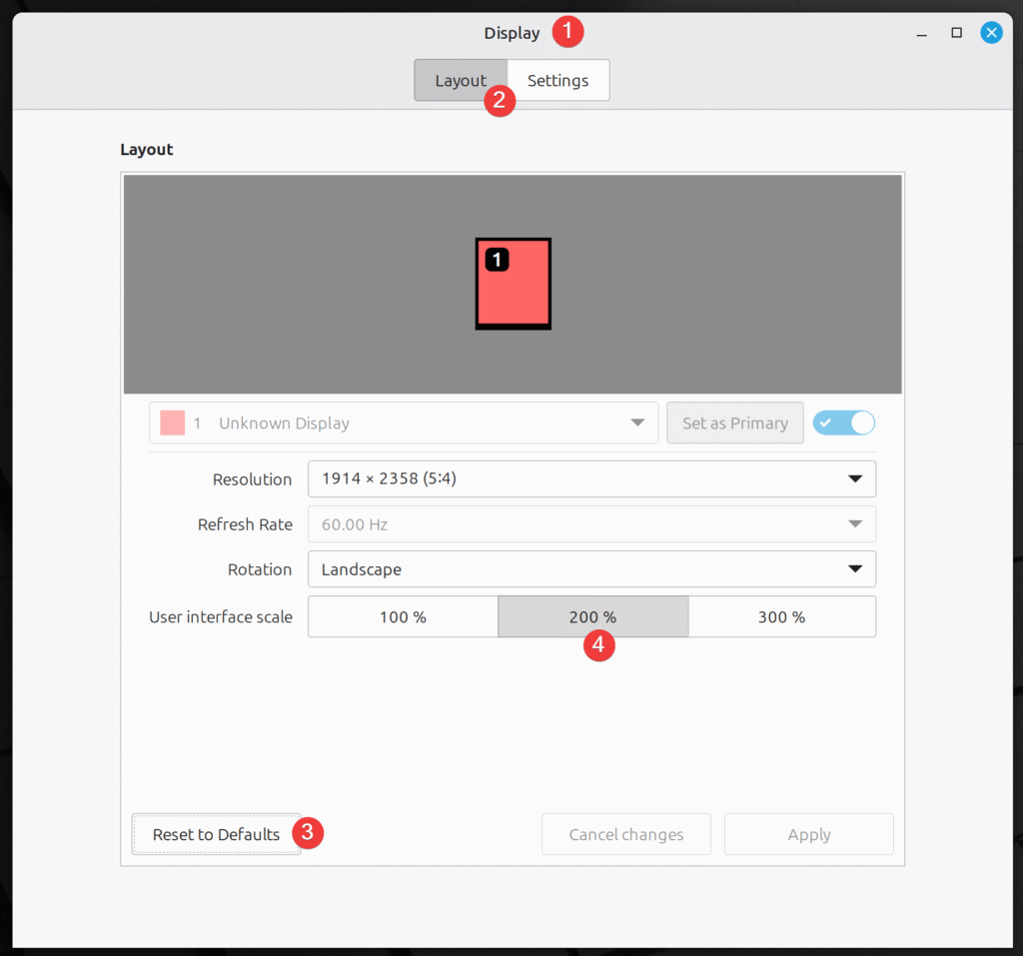Image resolution: width=1023 pixels, height=956 pixels.
Task: Choose the 200 % interface scale option
Action: (x=592, y=617)
